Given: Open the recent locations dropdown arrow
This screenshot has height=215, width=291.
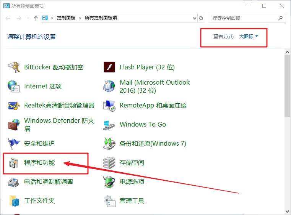Looking at the screenshot, I should [28, 18].
